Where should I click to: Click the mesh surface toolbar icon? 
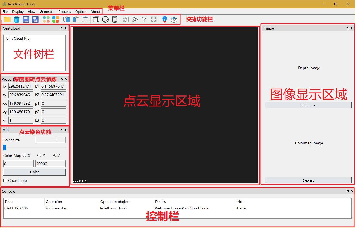click(126, 19)
